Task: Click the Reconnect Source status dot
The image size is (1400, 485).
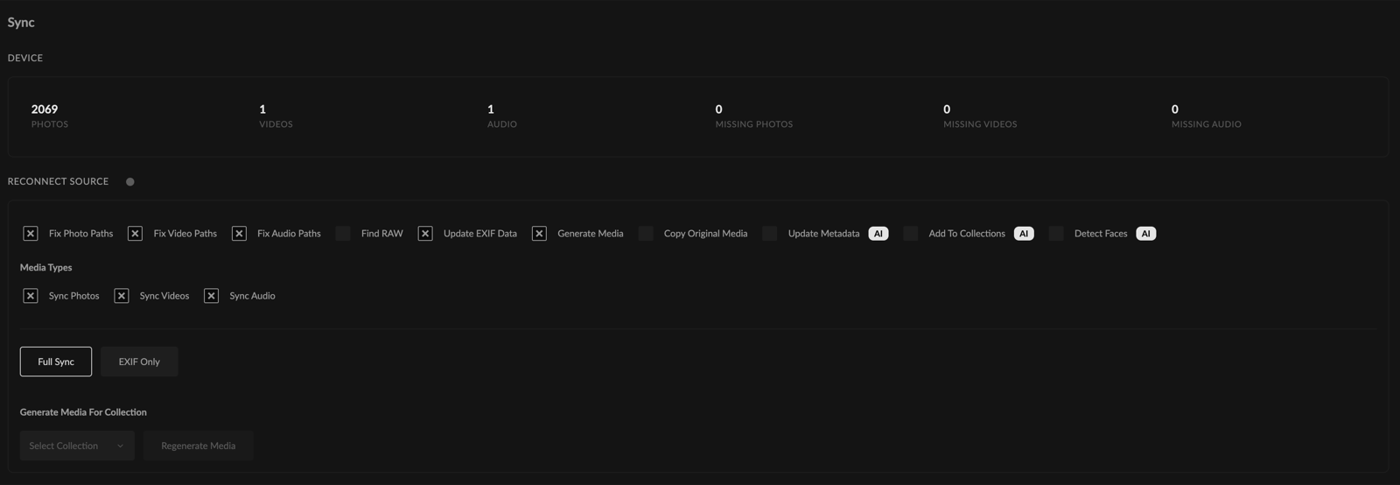Action: [130, 182]
